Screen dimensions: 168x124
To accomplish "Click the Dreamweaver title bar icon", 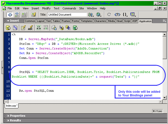I will pyautogui.click(x=4, y=3).
